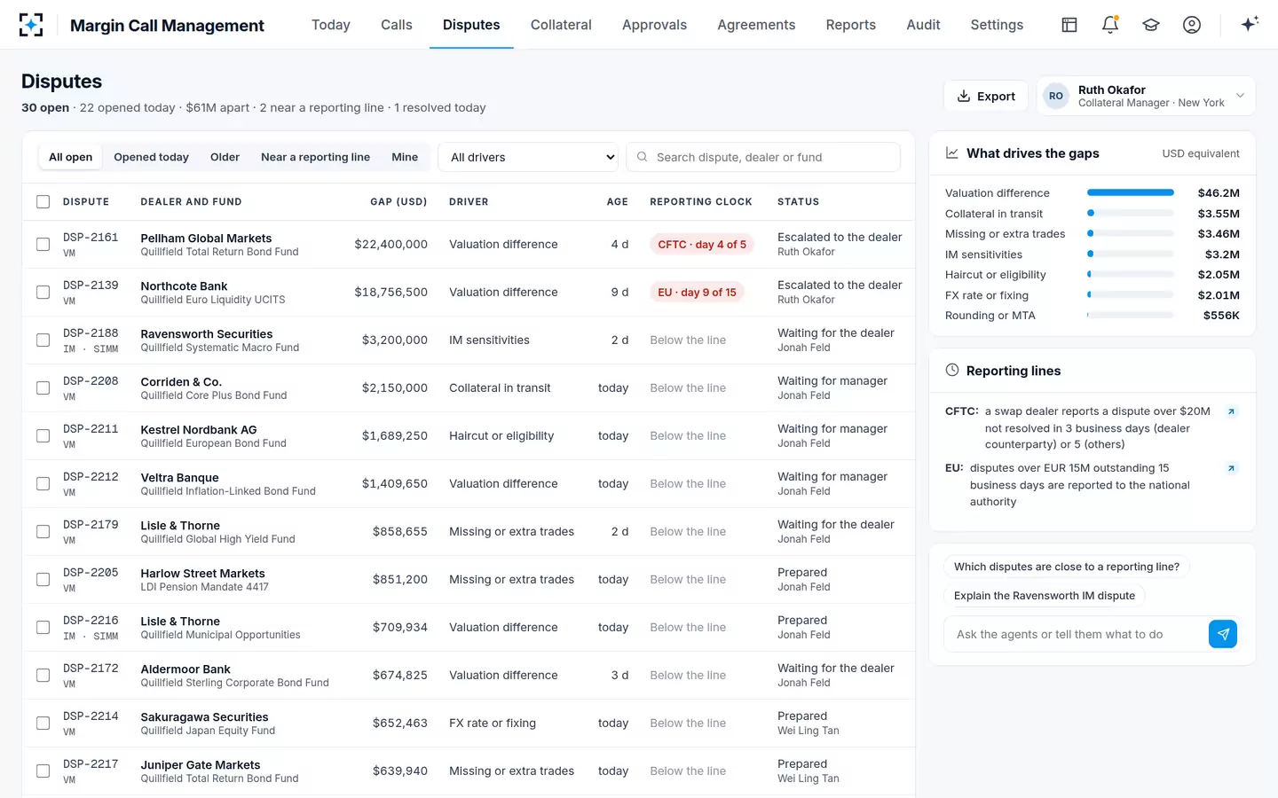
Task: Select the DSP-2161 Pellham Global Markets checkbox
Action: click(x=43, y=244)
